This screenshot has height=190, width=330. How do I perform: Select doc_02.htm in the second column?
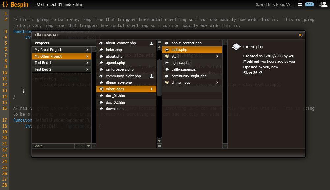pos(115,102)
